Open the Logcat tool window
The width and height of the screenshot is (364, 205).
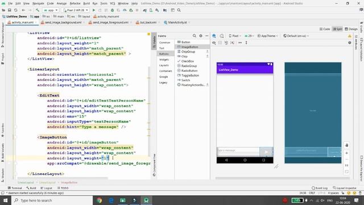pyautogui.click(x=46, y=188)
